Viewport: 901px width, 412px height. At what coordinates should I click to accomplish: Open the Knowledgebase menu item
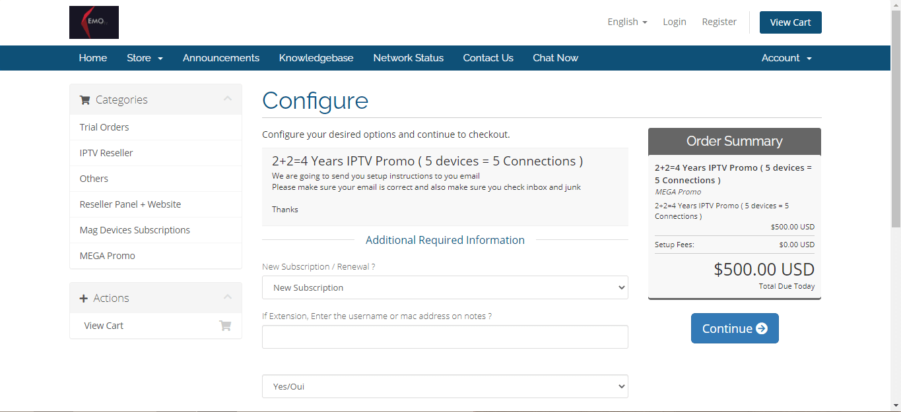click(x=316, y=58)
